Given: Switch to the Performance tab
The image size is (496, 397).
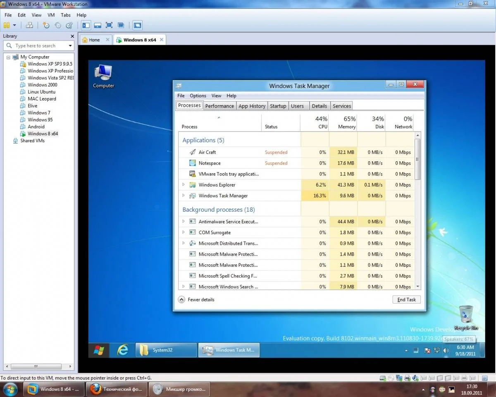Looking at the screenshot, I should [219, 106].
